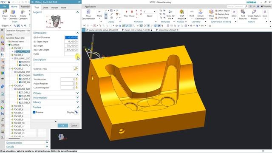Viewport: 272px width, 153px height.
Task: Click the Taper Angle input field
Action: click(x=71, y=42)
